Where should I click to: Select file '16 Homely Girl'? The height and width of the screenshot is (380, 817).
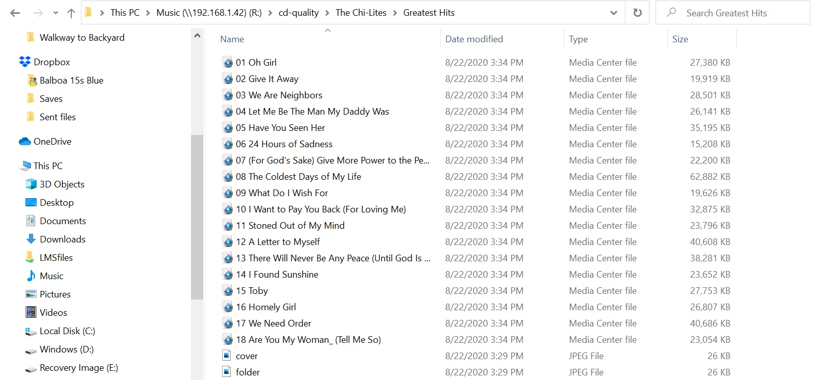[265, 307]
